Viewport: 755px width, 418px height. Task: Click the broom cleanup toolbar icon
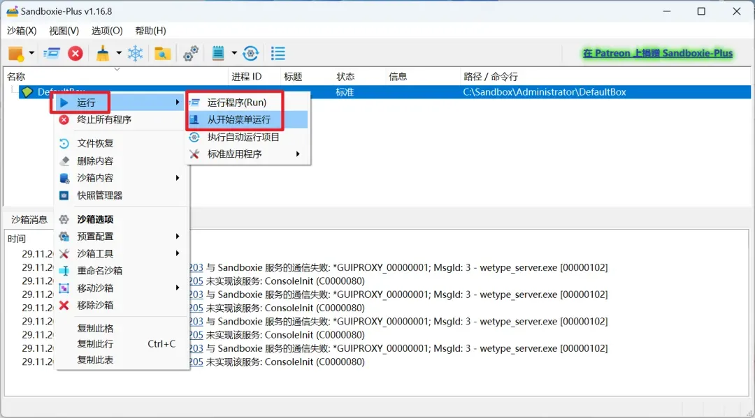click(x=103, y=53)
